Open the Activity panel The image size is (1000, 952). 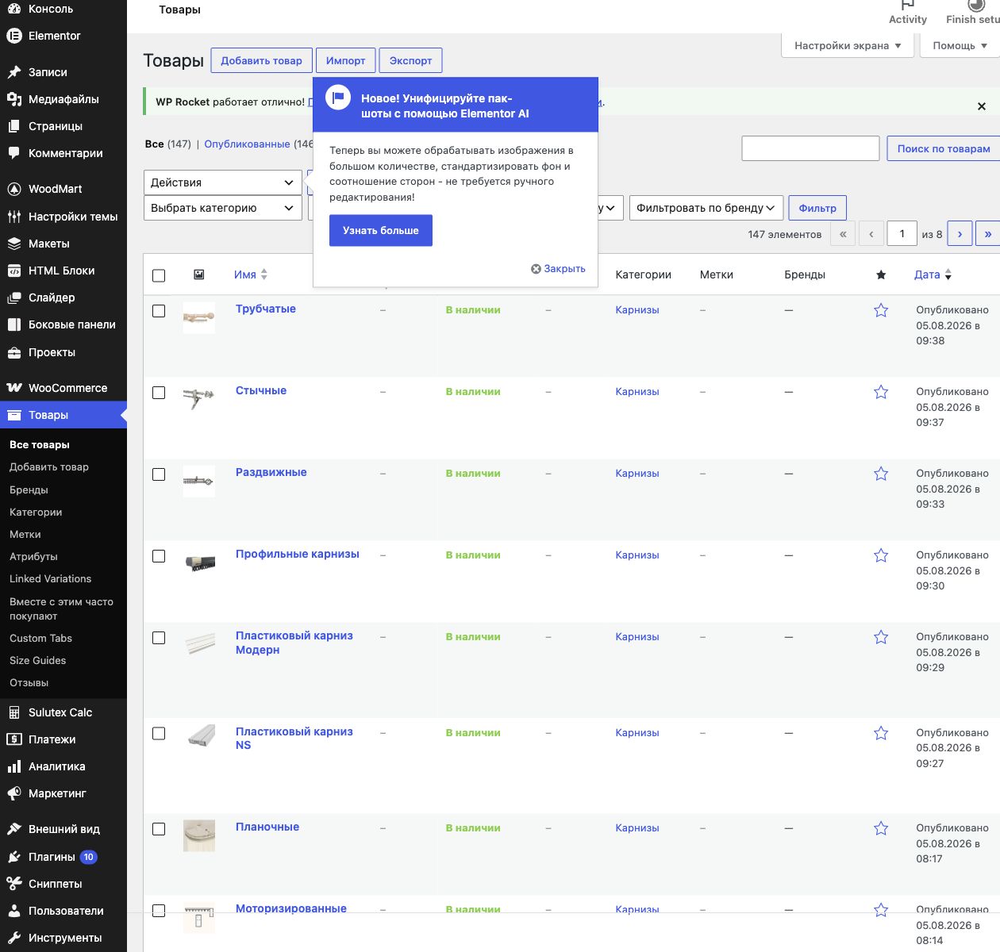908,13
